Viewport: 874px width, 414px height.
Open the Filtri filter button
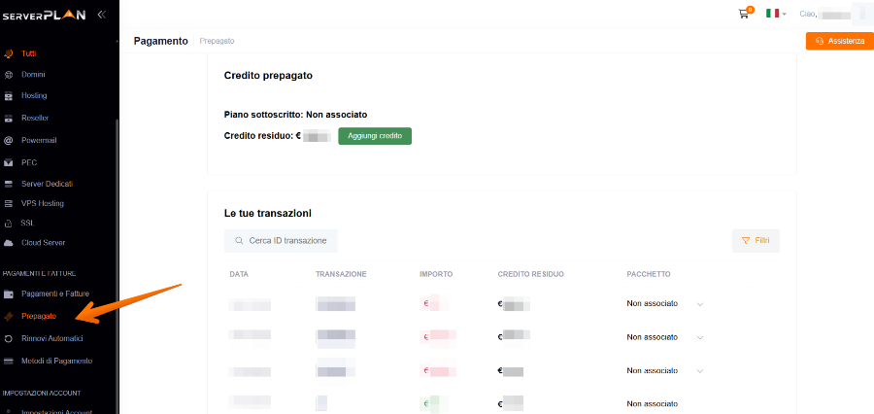coord(755,240)
